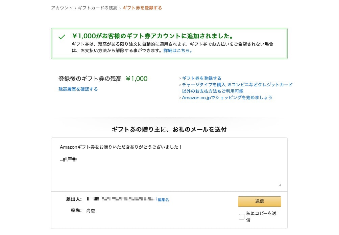The height and width of the screenshot is (235, 339).
Task: Open ギフトカードの残高 breadcrumb item
Action: (x=98, y=8)
